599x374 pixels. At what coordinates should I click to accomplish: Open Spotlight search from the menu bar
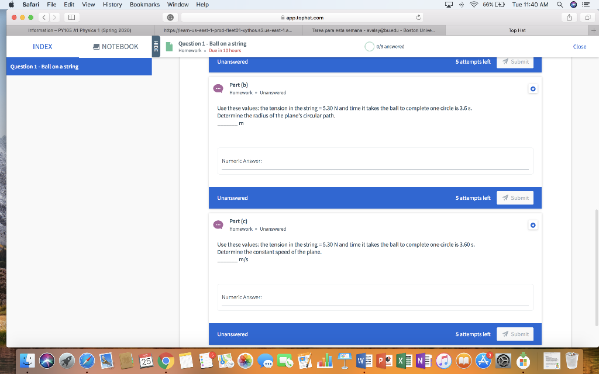coord(559,4)
